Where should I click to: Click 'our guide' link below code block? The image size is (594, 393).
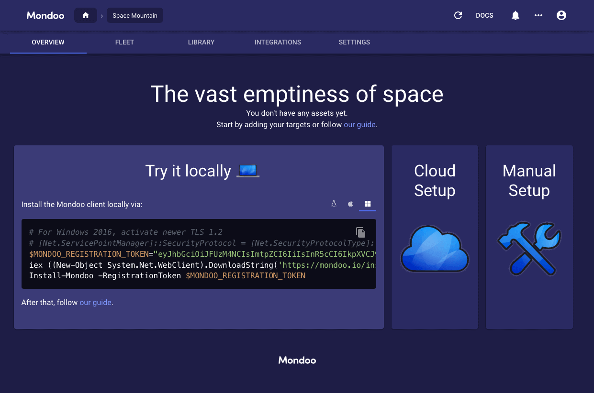click(x=95, y=303)
